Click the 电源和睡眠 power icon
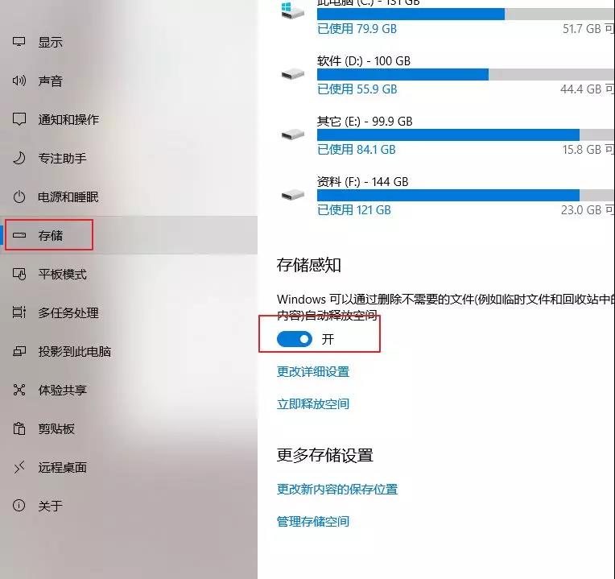This screenshot has width=615, height=579. 19,196
